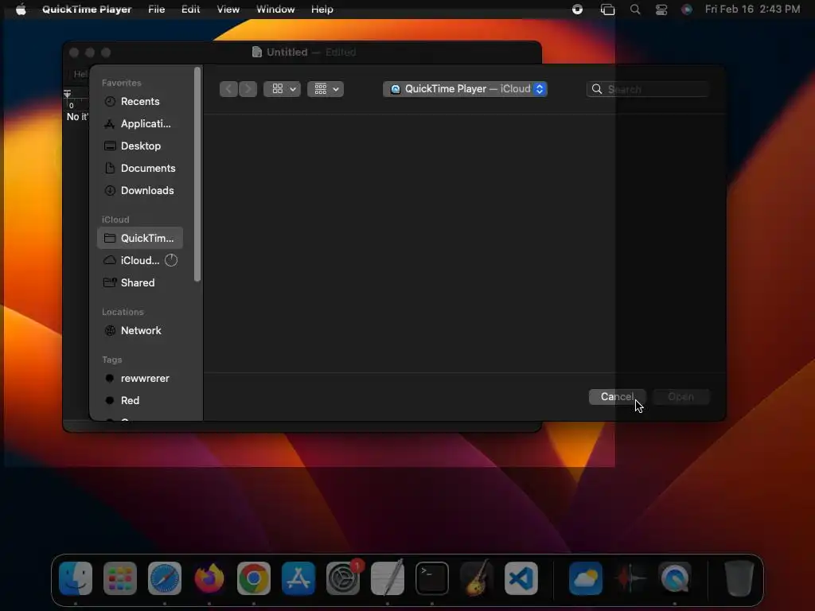The image size is (815, 611).
Task: Select the Red tag
Action: [x=139, y=401]
